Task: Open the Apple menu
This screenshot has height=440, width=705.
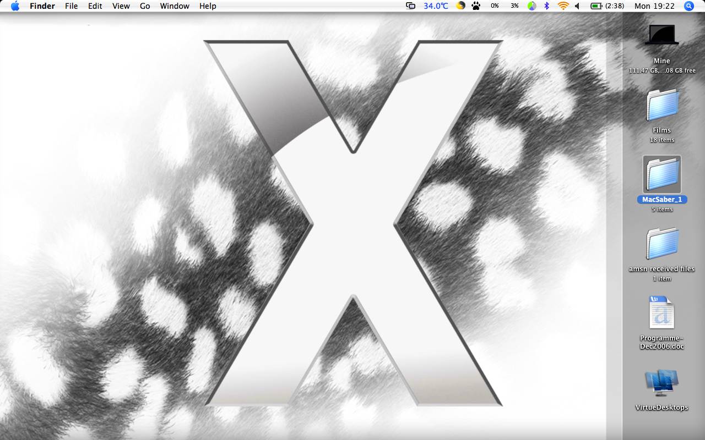Action: tap(15, 6)
